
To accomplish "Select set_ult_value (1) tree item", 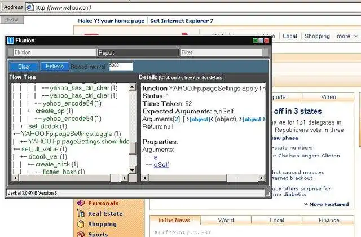I will tap(44, 149).
